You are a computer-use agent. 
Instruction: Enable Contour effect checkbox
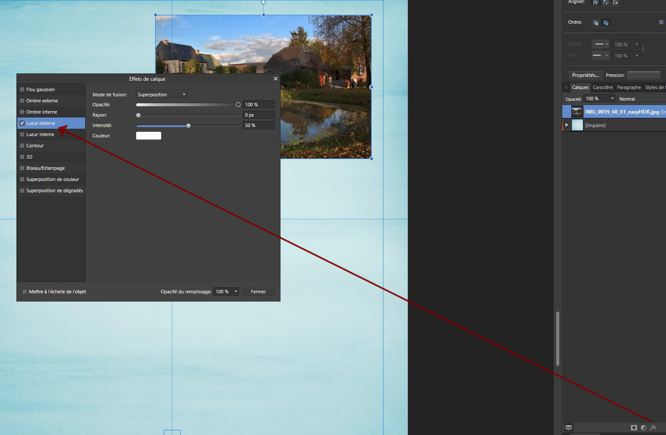[22, 146]
